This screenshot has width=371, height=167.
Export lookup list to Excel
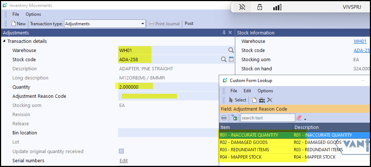point(234,118)
